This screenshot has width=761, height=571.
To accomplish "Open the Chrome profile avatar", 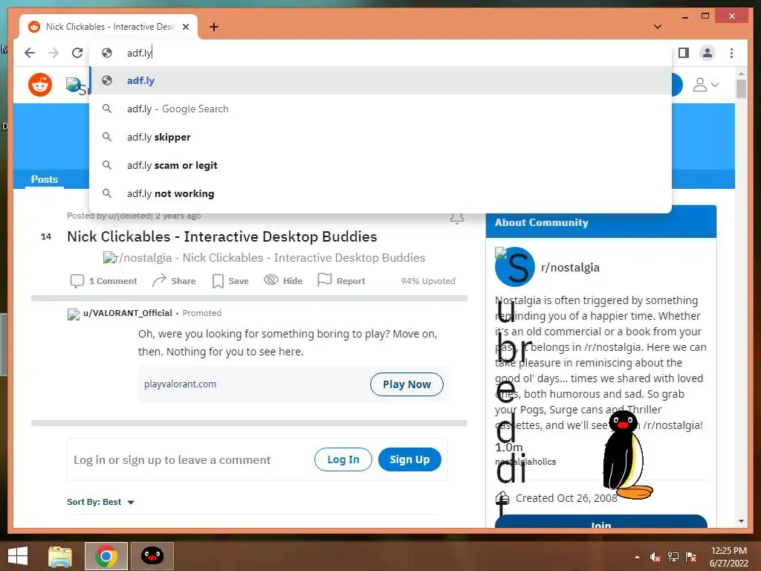I will 707,53.
